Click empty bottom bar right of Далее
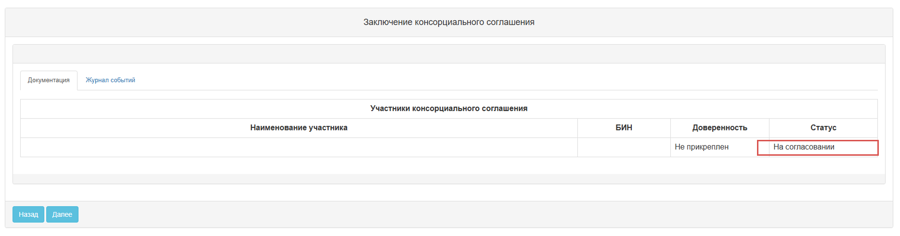The image size is (900, 236). [482, 214]
